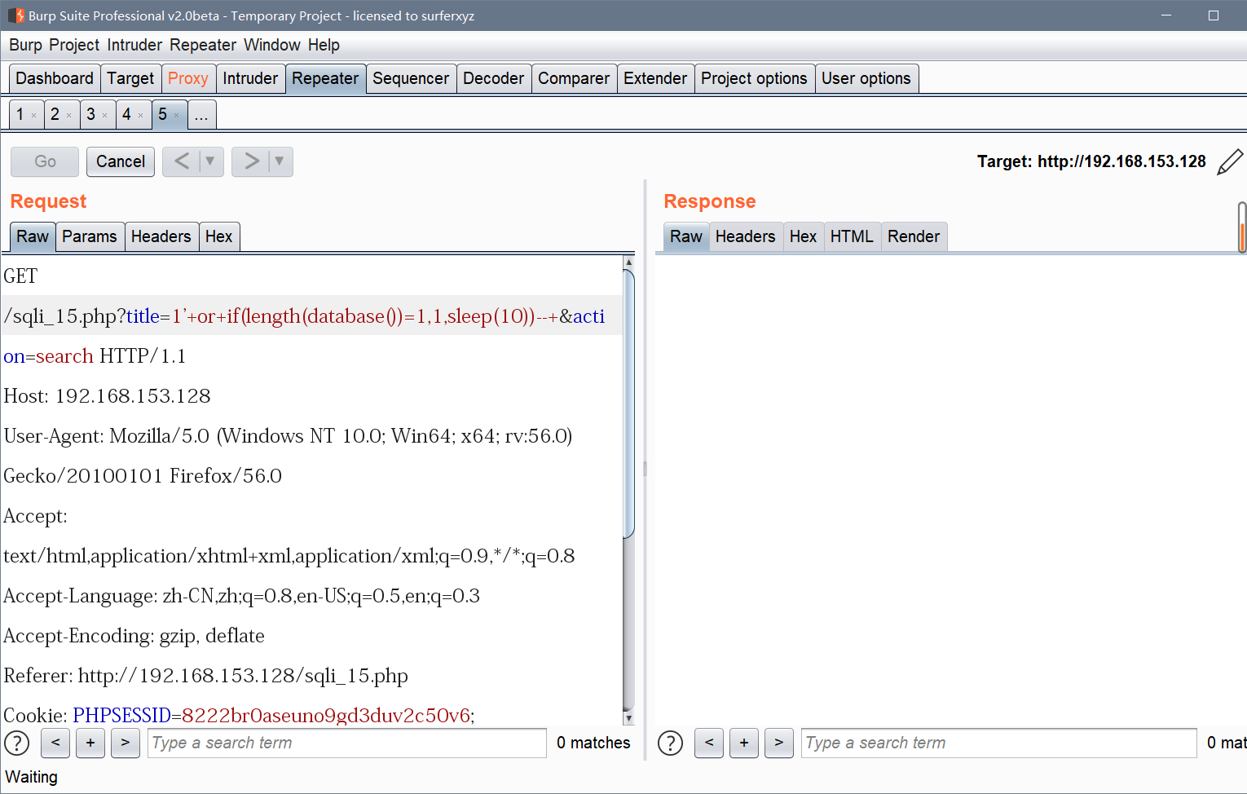Open the more tabs ellipsis

tap(201, 114)
